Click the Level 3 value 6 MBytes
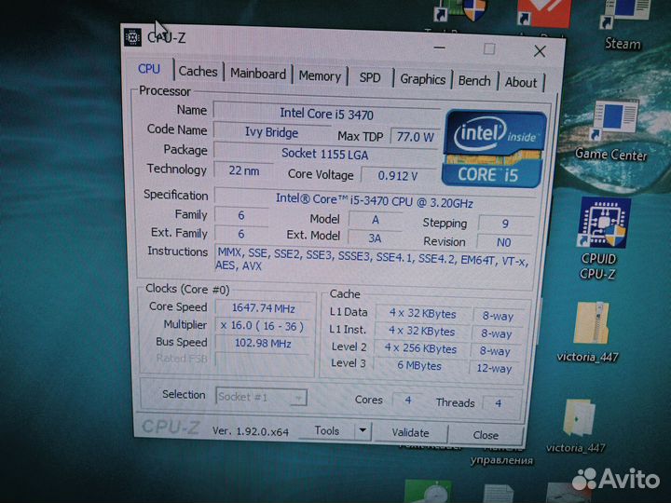 (x=419, y=366)
